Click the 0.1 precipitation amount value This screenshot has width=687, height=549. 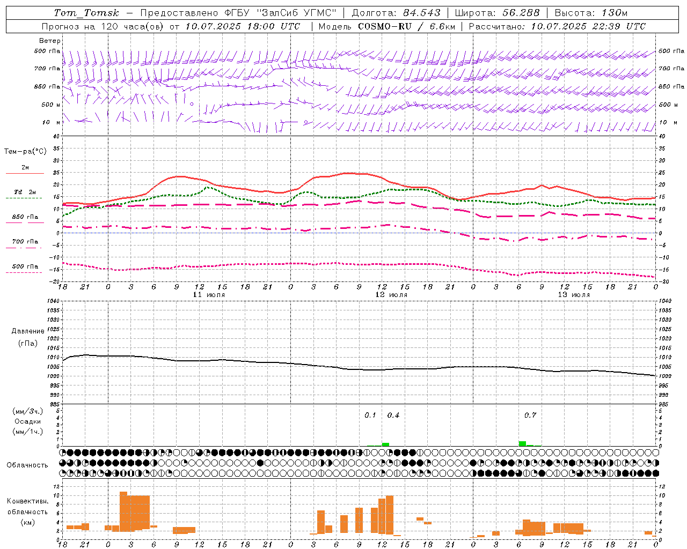pos(370,416)
